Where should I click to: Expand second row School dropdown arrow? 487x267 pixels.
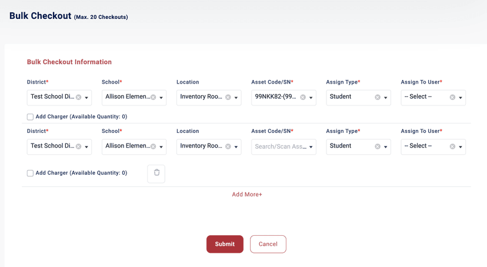click(x=162, y=147)
